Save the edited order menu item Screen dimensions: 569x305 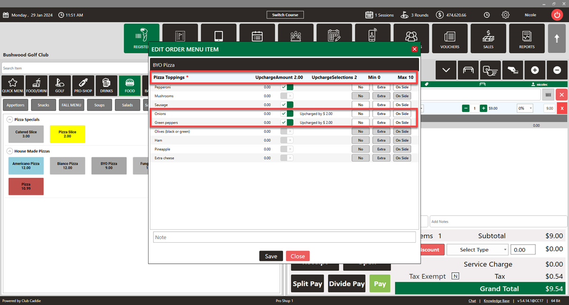pyautogui.click(x=271, y=256)
